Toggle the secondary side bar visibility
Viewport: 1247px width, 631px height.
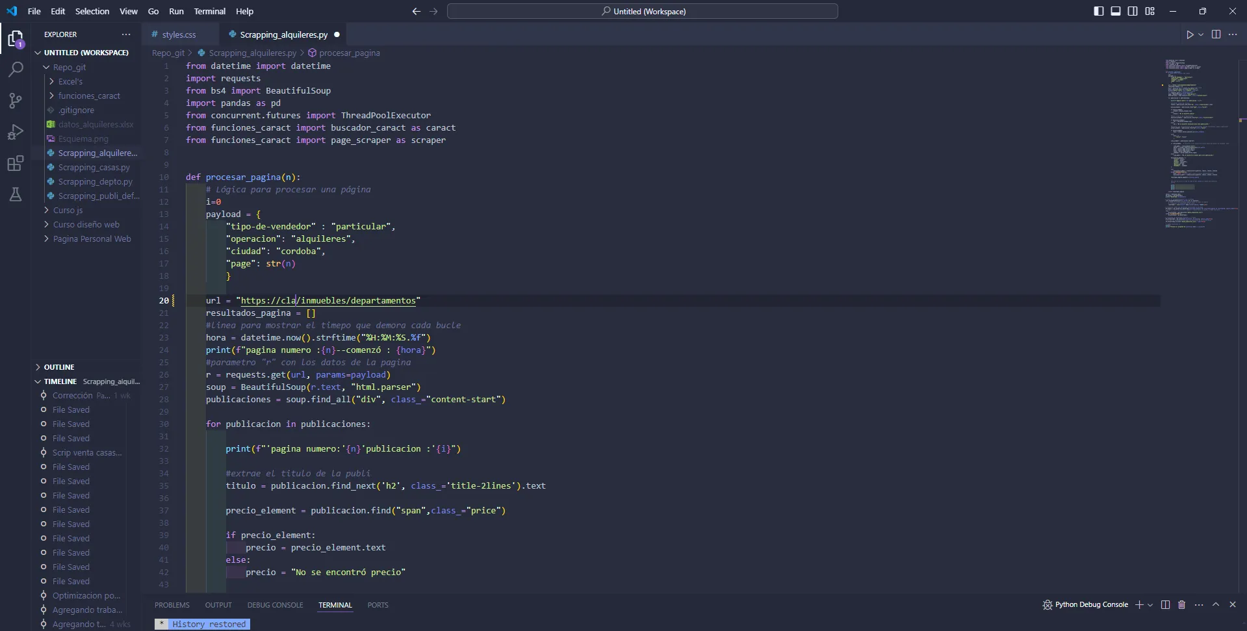point(1133,11)
